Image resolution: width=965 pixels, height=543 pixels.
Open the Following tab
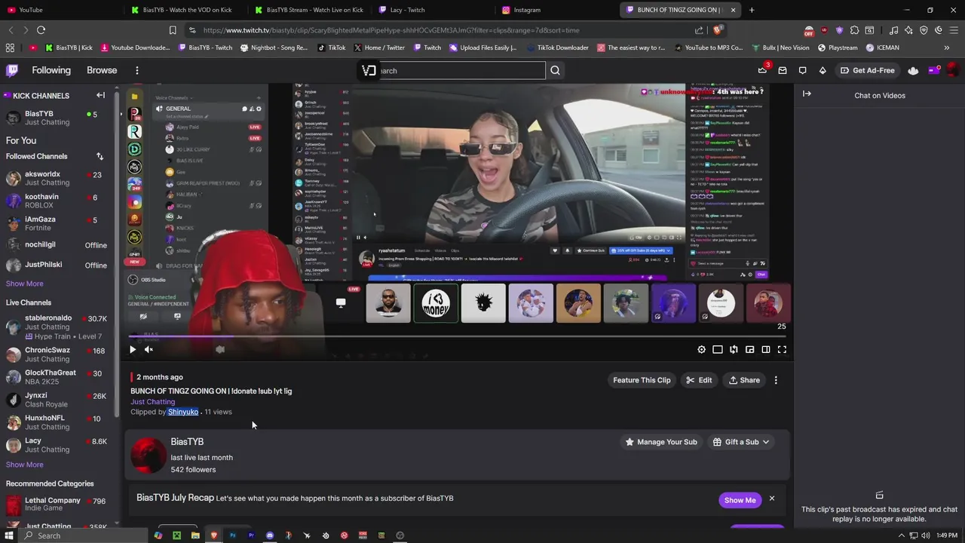click(51, 70)
